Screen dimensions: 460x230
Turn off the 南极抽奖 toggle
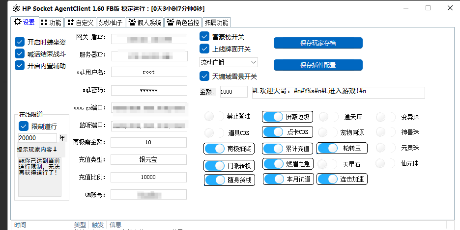pyautogui.click(x=214, y=149)
